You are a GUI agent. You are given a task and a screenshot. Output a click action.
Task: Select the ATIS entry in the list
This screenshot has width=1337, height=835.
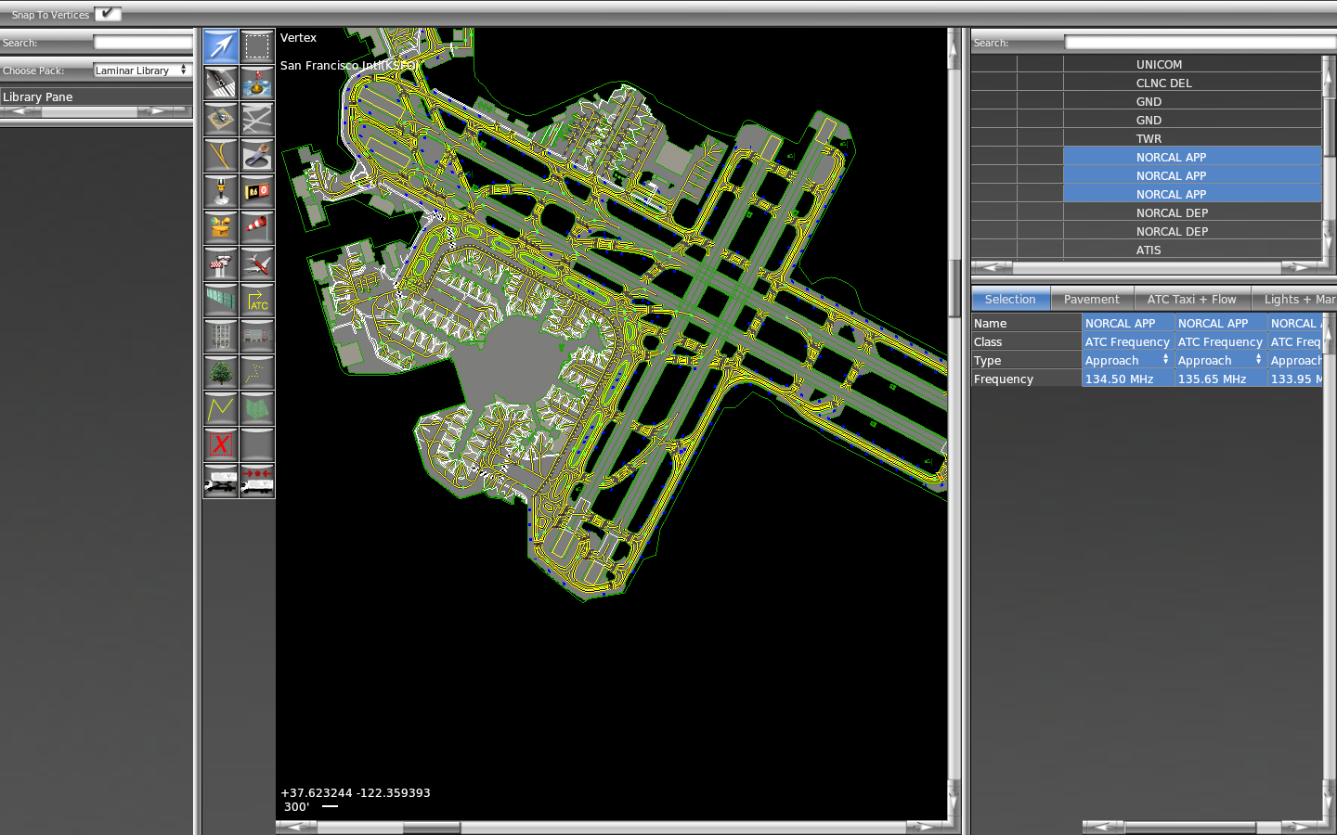coord(1149,250)
